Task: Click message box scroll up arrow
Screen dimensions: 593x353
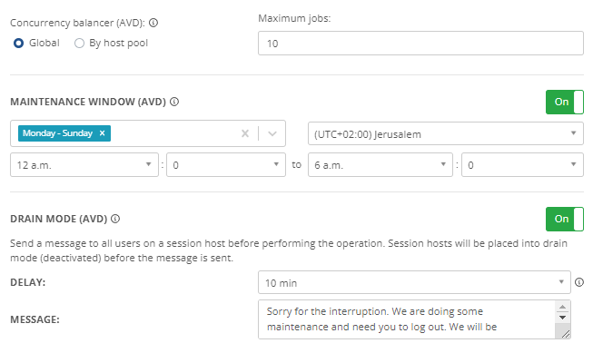Action: [x=562, y=307]
